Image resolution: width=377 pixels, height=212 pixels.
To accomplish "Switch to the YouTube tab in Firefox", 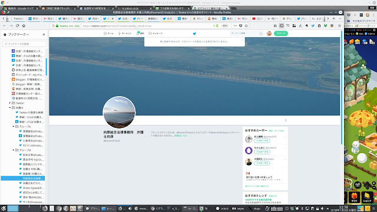I will coord(258,18).
